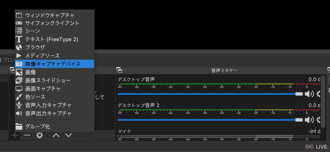
Task: Mute デスクトップ音声 2 speaker icon
Action: tap(309, 120)
